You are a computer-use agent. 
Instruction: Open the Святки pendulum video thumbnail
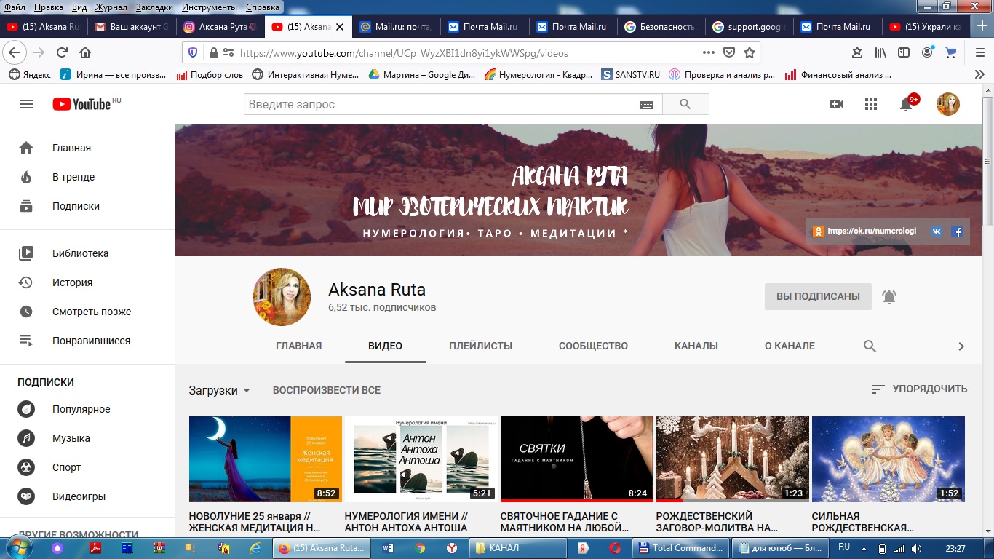click(576, 459)
